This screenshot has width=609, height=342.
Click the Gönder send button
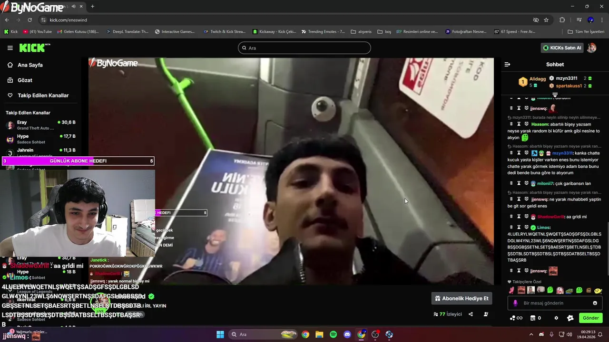pyautogui.click(x=590, y=318)
